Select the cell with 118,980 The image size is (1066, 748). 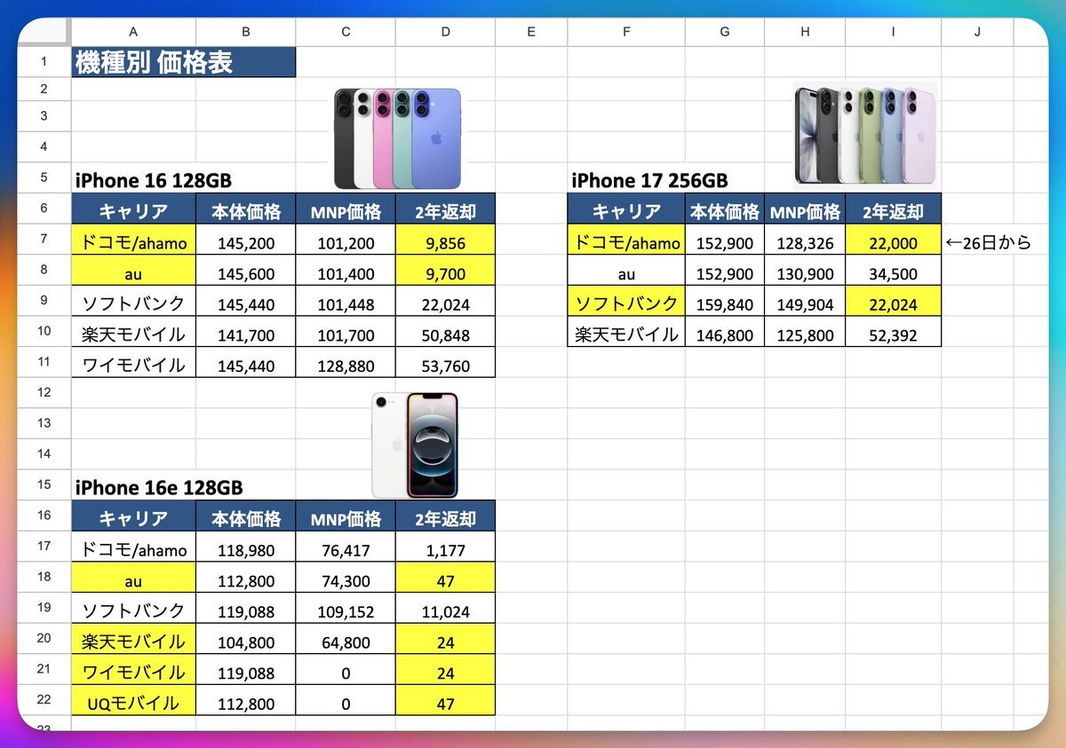click(246, 547)
